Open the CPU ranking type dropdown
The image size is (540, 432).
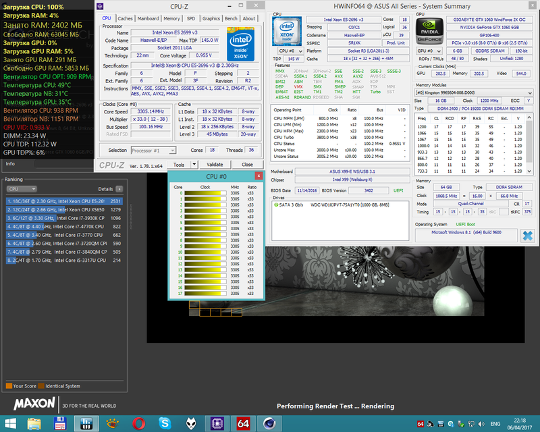tap(22, 189)
